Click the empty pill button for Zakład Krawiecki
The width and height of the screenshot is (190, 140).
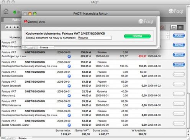(x=179, y=123)
